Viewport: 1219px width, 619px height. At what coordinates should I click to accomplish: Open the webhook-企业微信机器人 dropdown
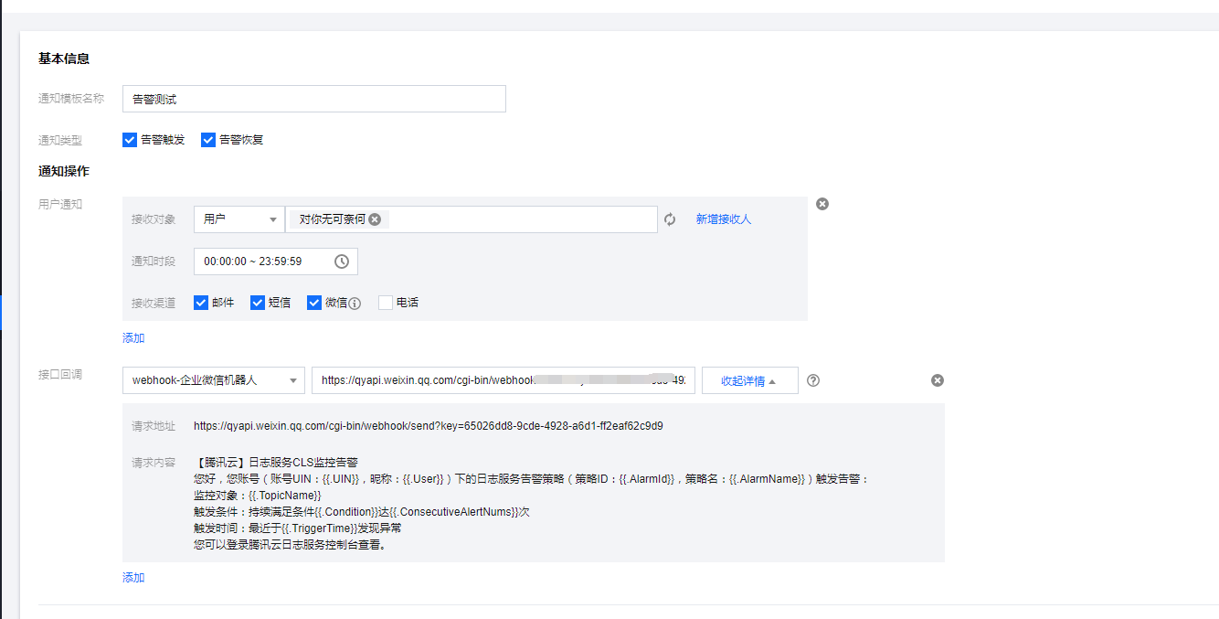coord(214,380)
